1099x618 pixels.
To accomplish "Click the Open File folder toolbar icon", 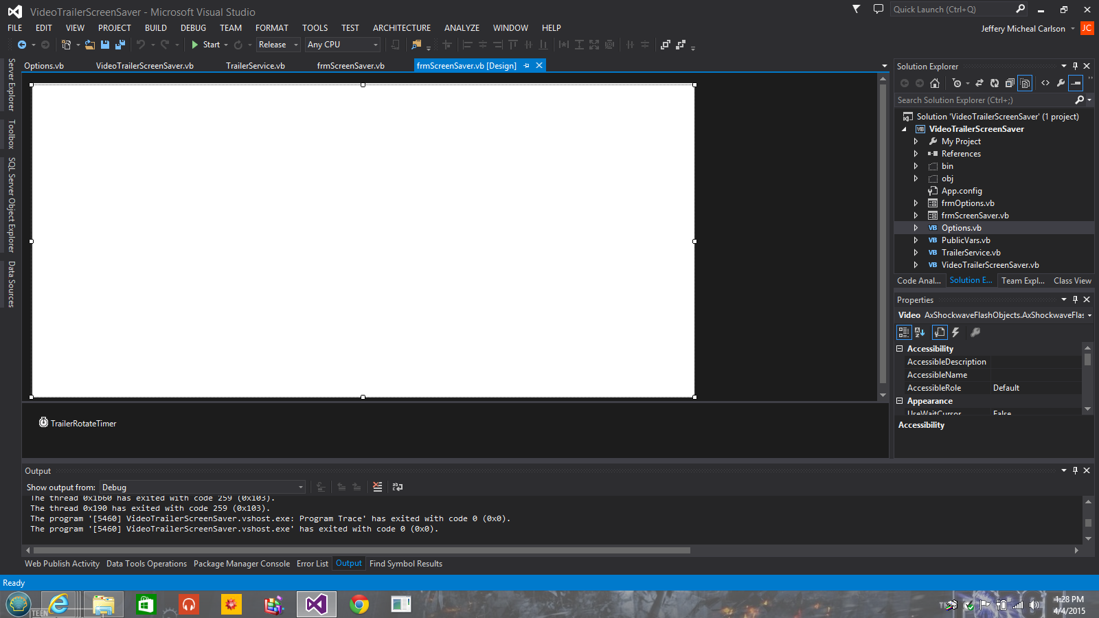I will (x=90, y=45).
